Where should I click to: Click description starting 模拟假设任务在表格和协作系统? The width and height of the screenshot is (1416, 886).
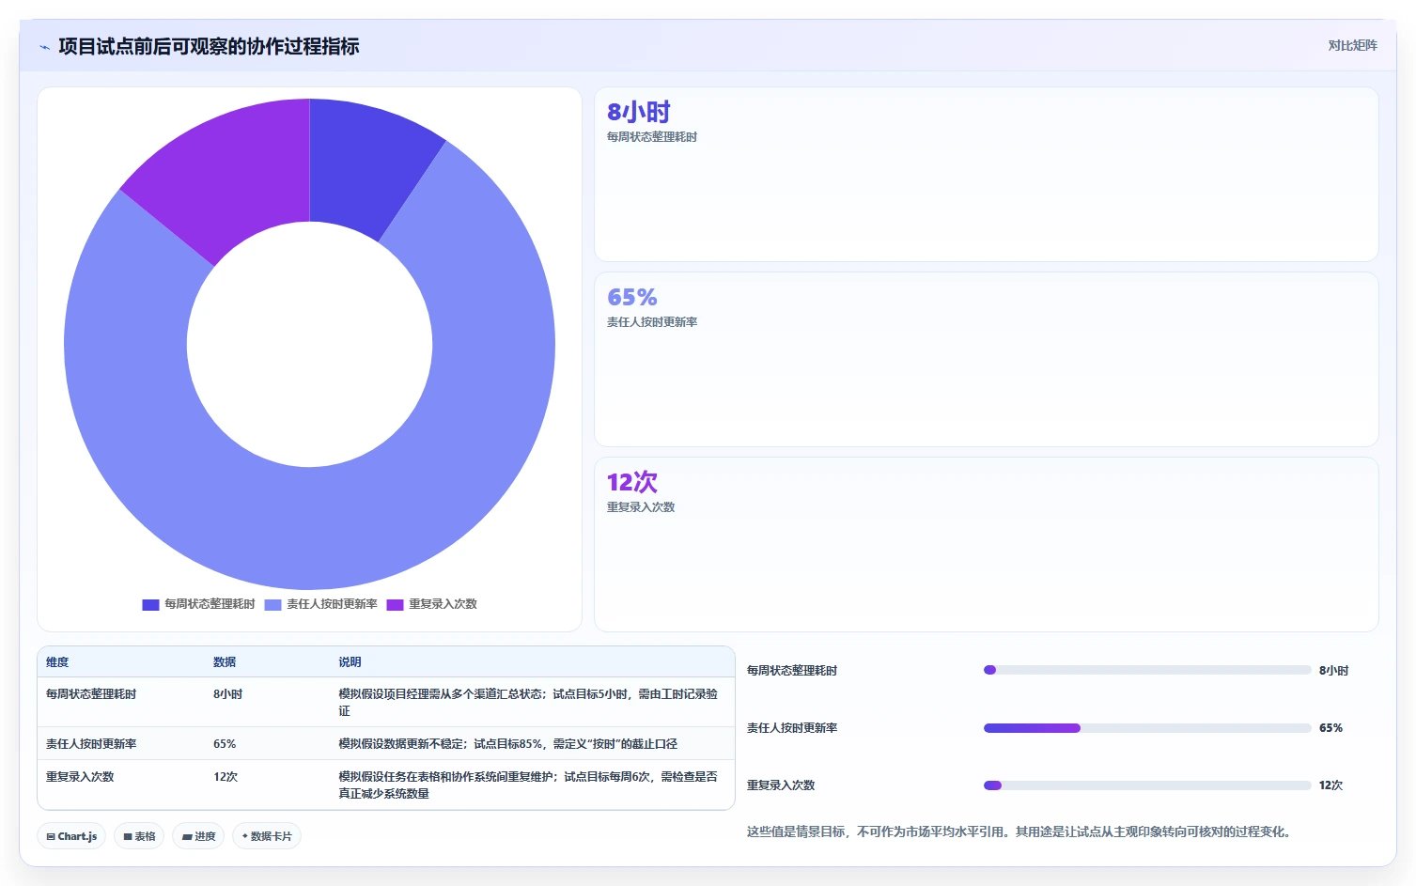pos(528,785)
